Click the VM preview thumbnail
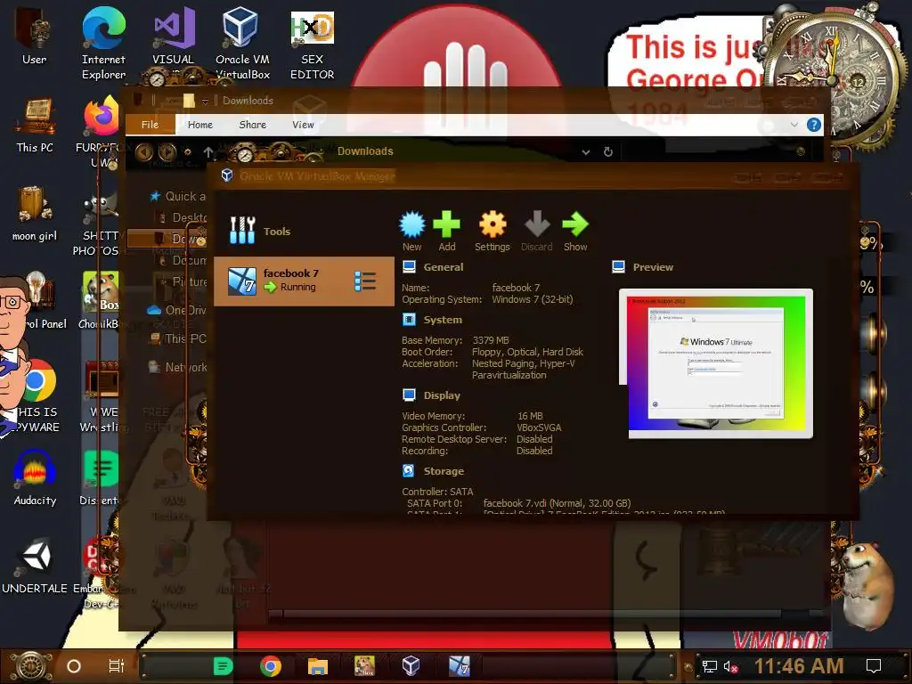 point(716,363)
